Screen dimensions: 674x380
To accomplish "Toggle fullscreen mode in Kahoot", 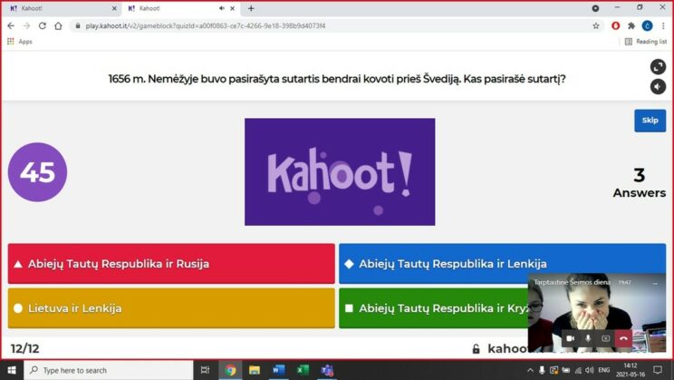I will [658, 67].
